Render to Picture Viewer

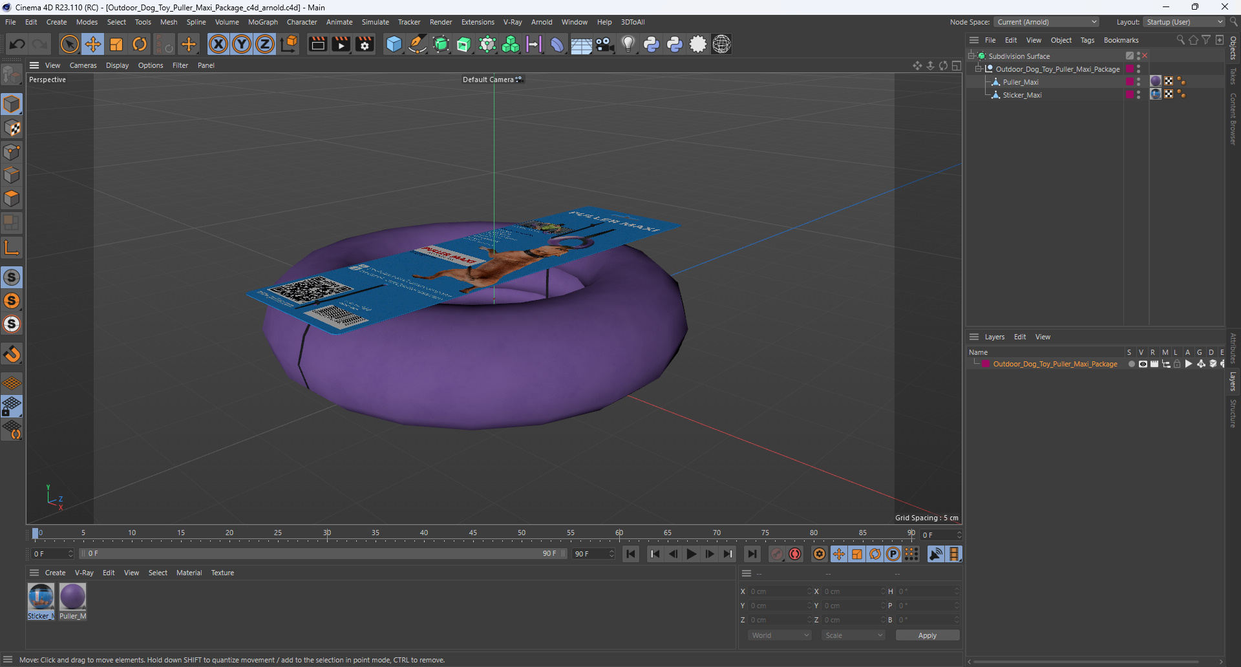pos(341,45)
